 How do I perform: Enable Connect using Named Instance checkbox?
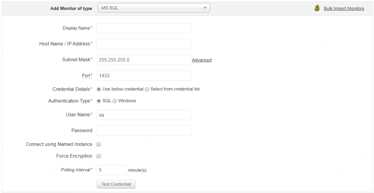(x=99, y=144)
